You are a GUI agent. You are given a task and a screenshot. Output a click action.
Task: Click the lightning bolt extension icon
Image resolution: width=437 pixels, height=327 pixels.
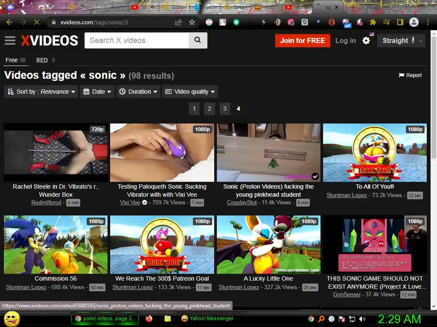[264, 22]
